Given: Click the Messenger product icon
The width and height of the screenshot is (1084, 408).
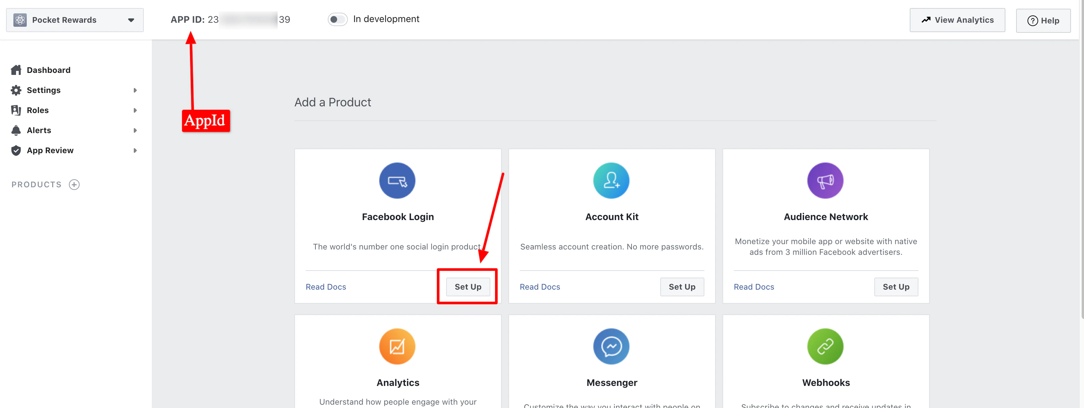Looking at the screenshot, I should click(x=611, y=346).
